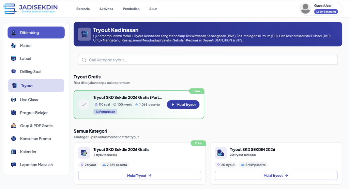Click the Tryout sidebar icon
Viewport: 349px width, 189px height.
click(14, 86)
